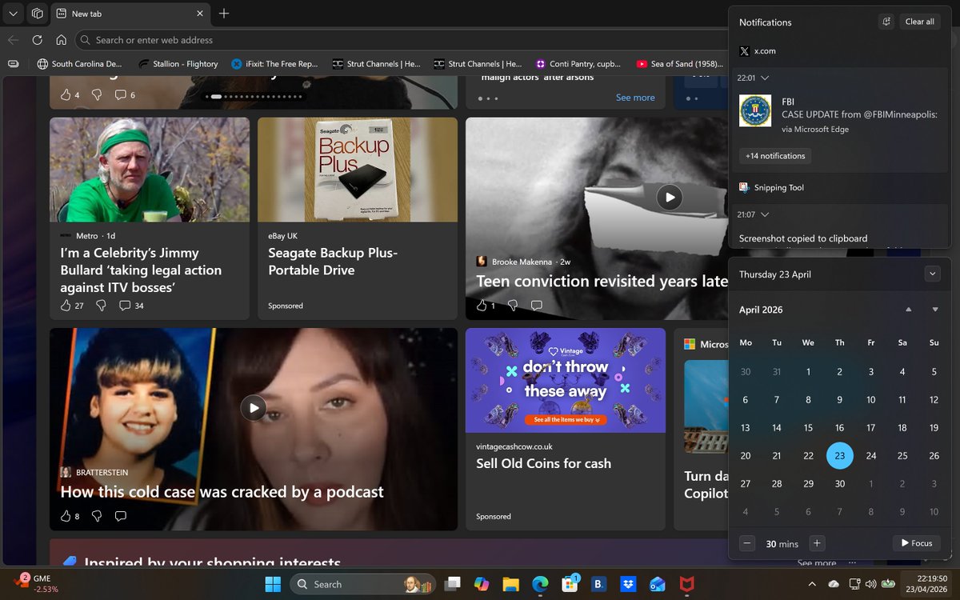Open the Outlook mail taskbar icon
960x600 pixels.
pyautogui.click(x=657, y=584)
